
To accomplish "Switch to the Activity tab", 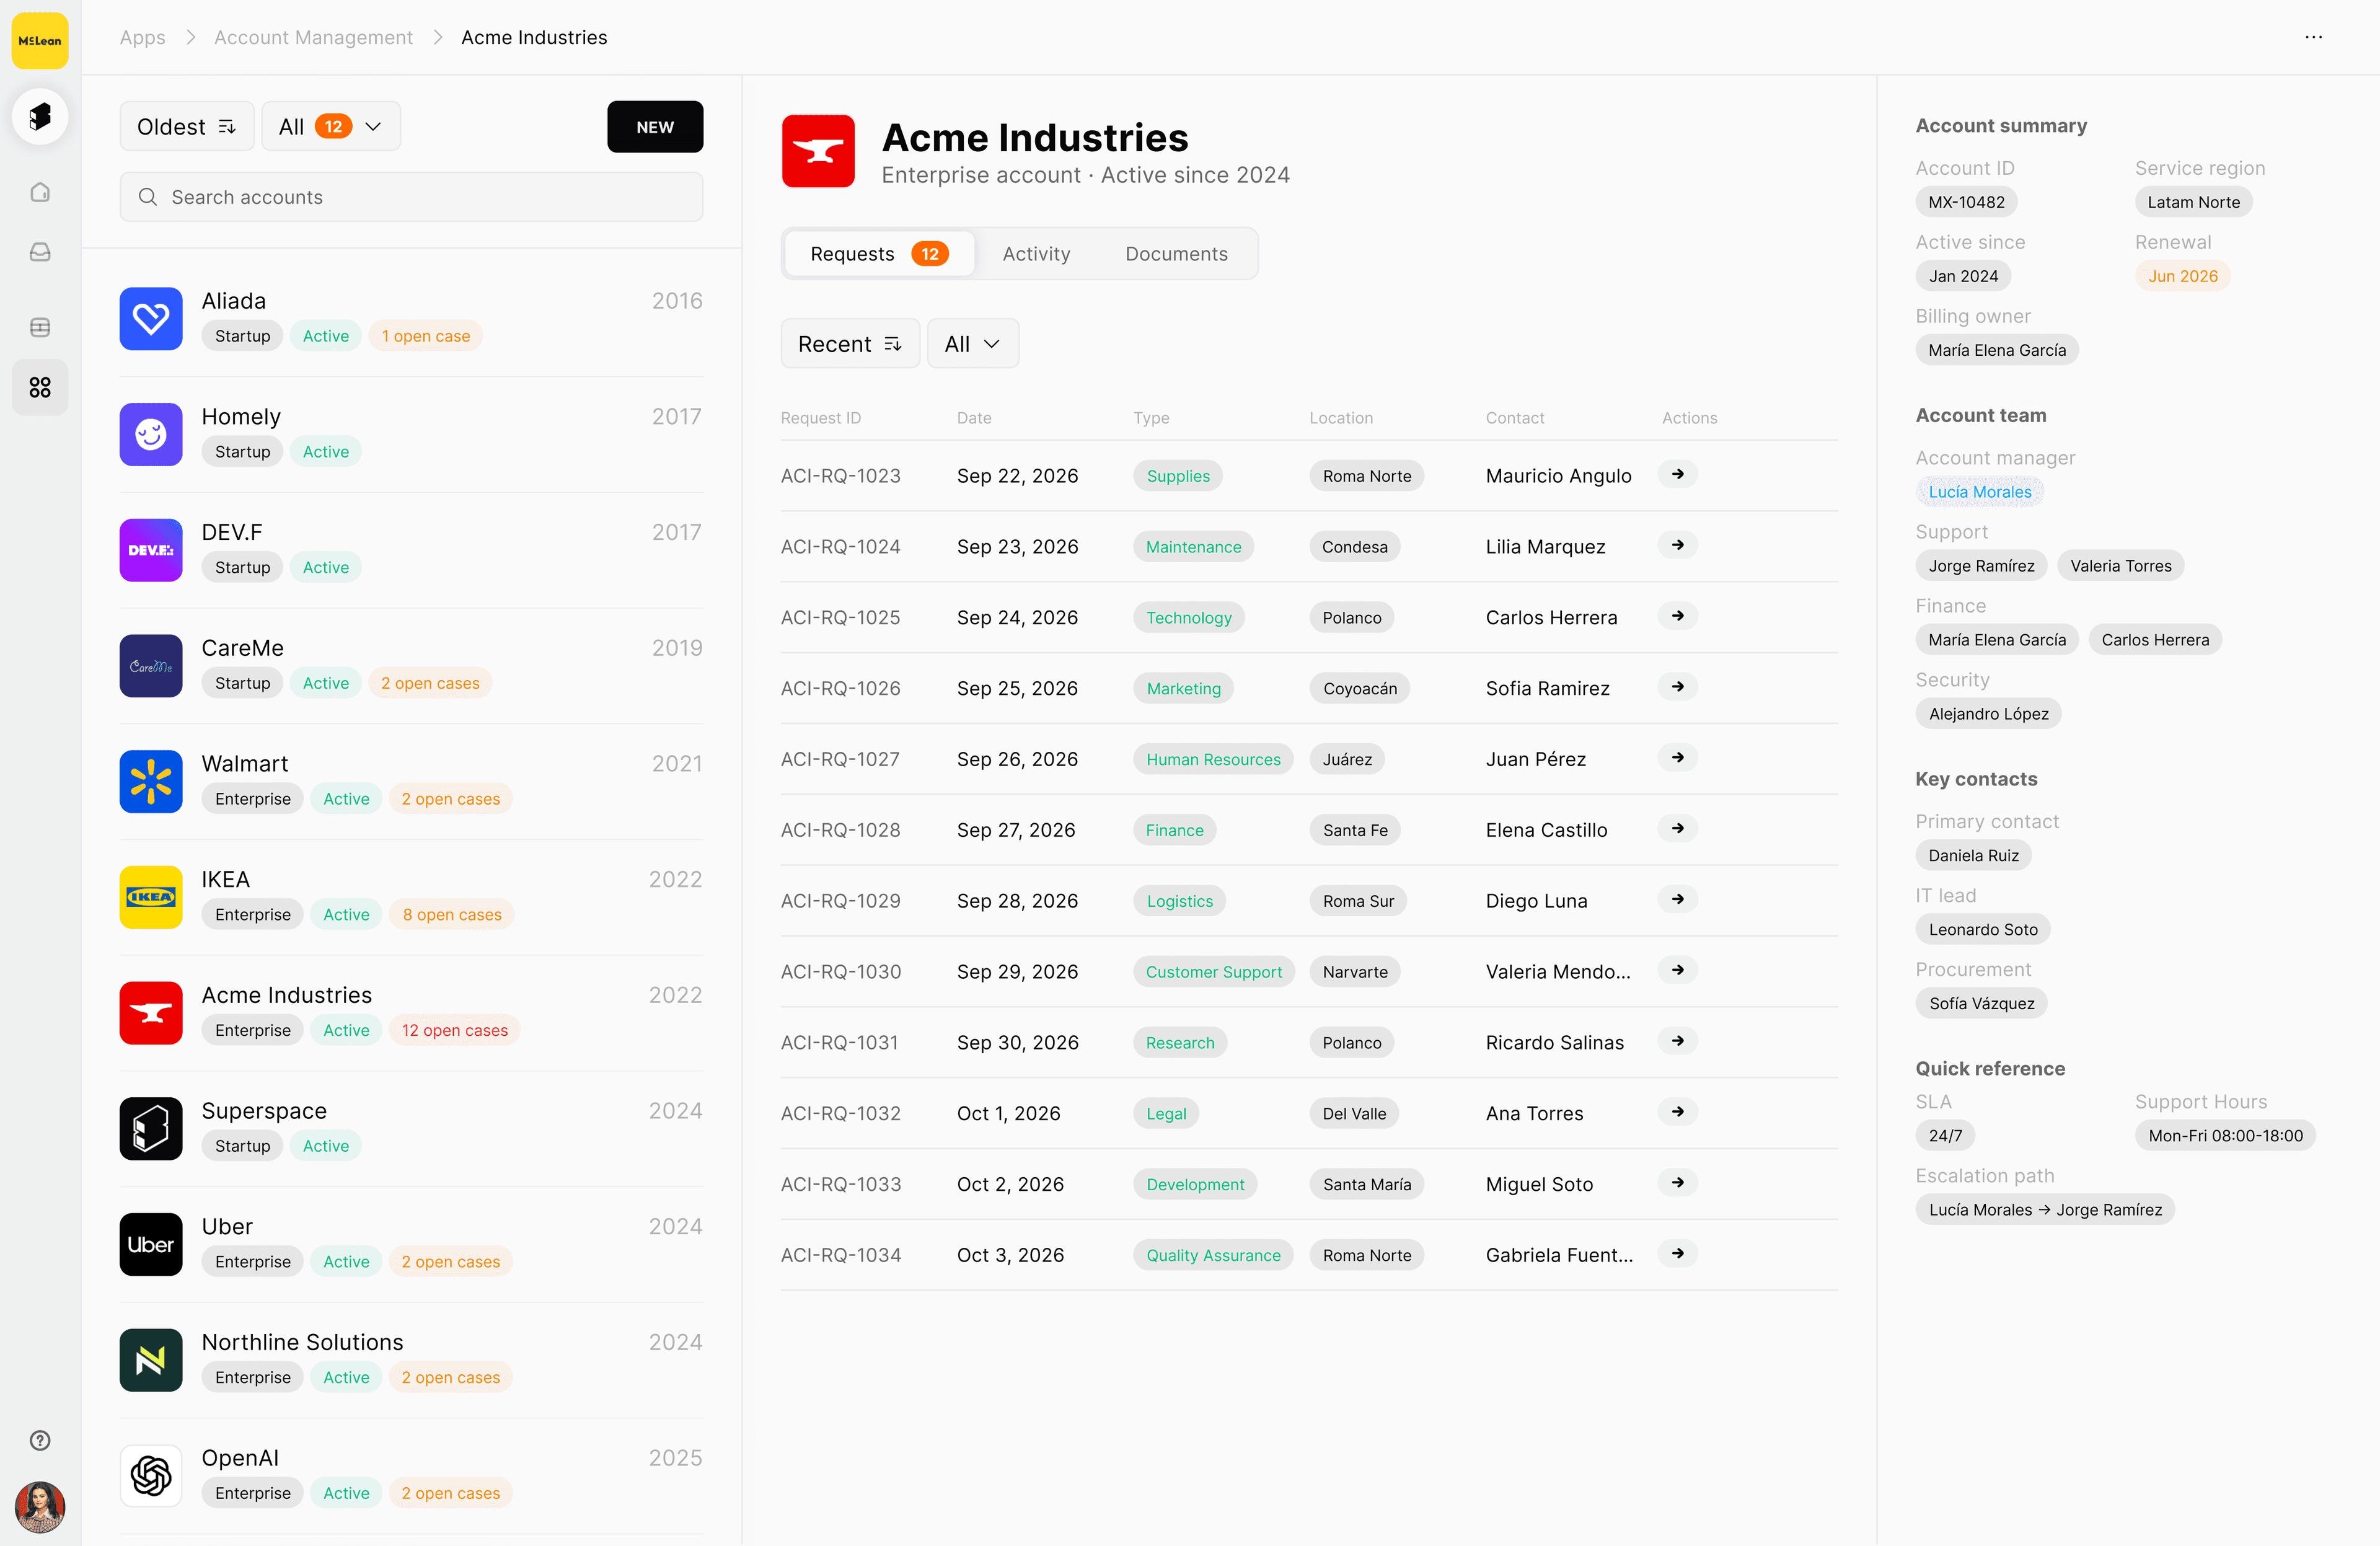I will [x=1036, y=254].
